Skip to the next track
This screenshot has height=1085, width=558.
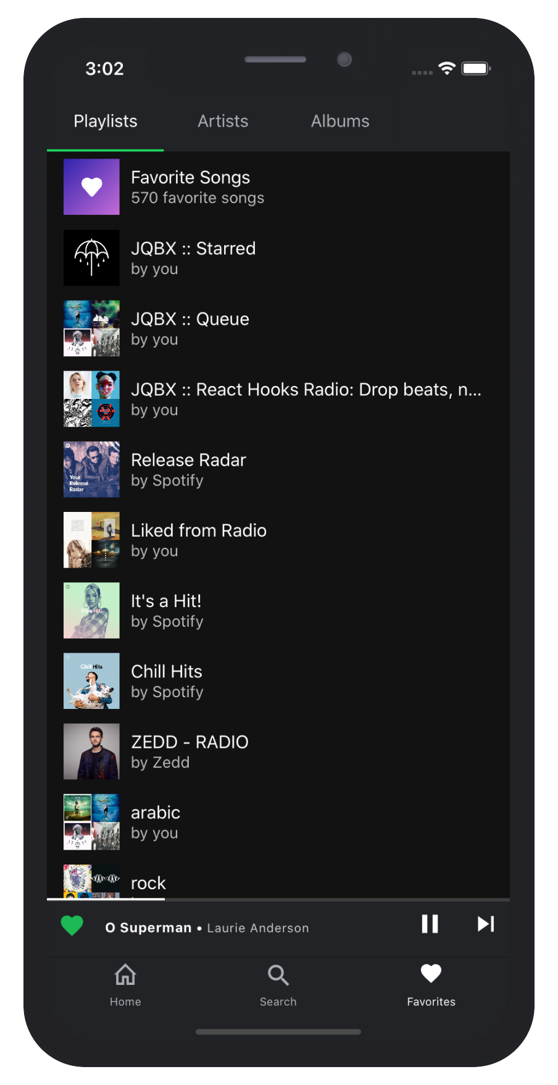[486, 924]
